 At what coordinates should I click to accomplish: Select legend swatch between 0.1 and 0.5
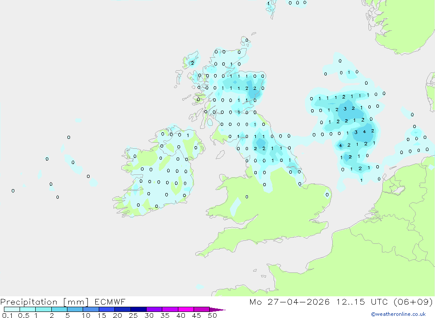click(x=12, y=309)
